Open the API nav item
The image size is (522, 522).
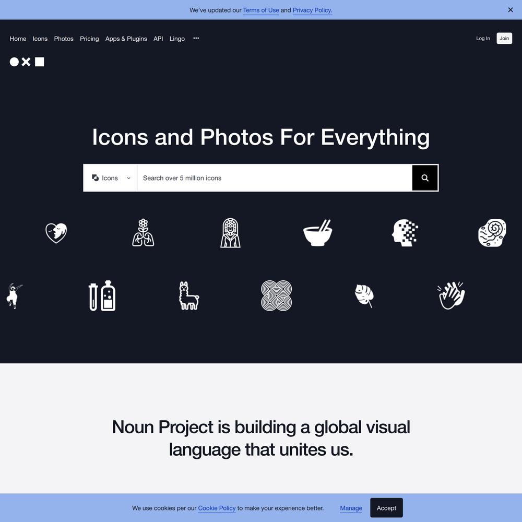coord(158,39)
